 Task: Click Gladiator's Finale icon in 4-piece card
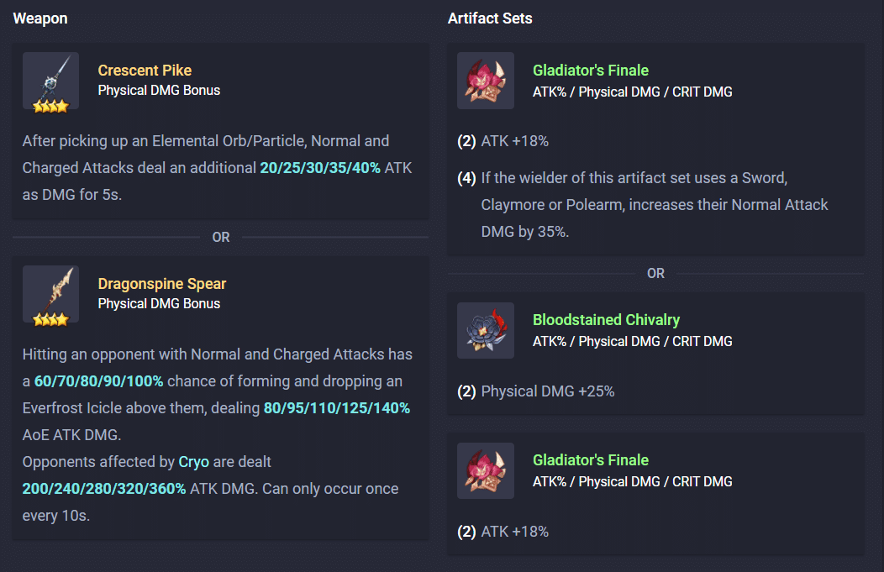(x=485, y=81)
